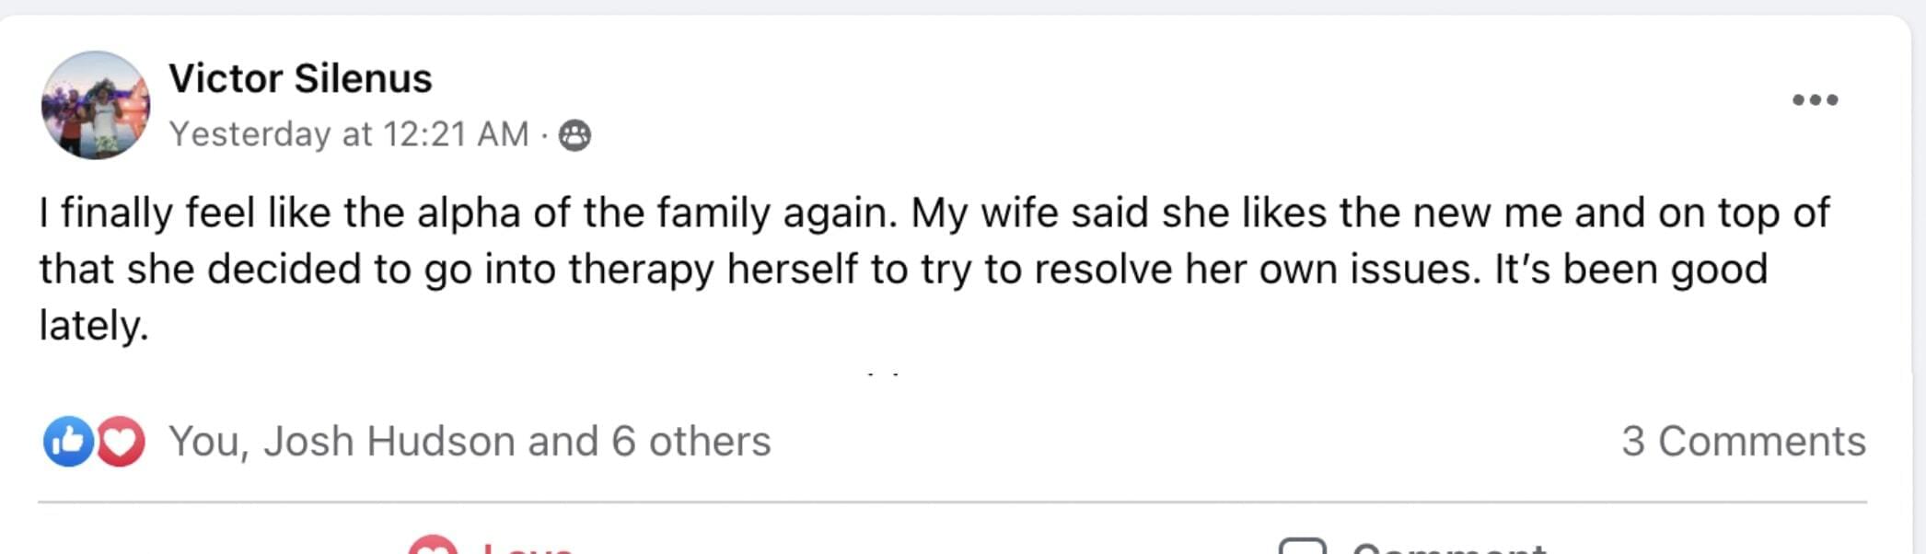Click '6 others' in the reactions summary
Image resolution: width=1926 pixels, height=554 pixels.
click(x=690, y=442)
